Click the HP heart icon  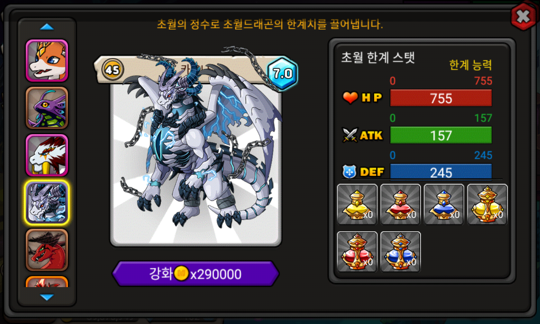click(350, 98)
